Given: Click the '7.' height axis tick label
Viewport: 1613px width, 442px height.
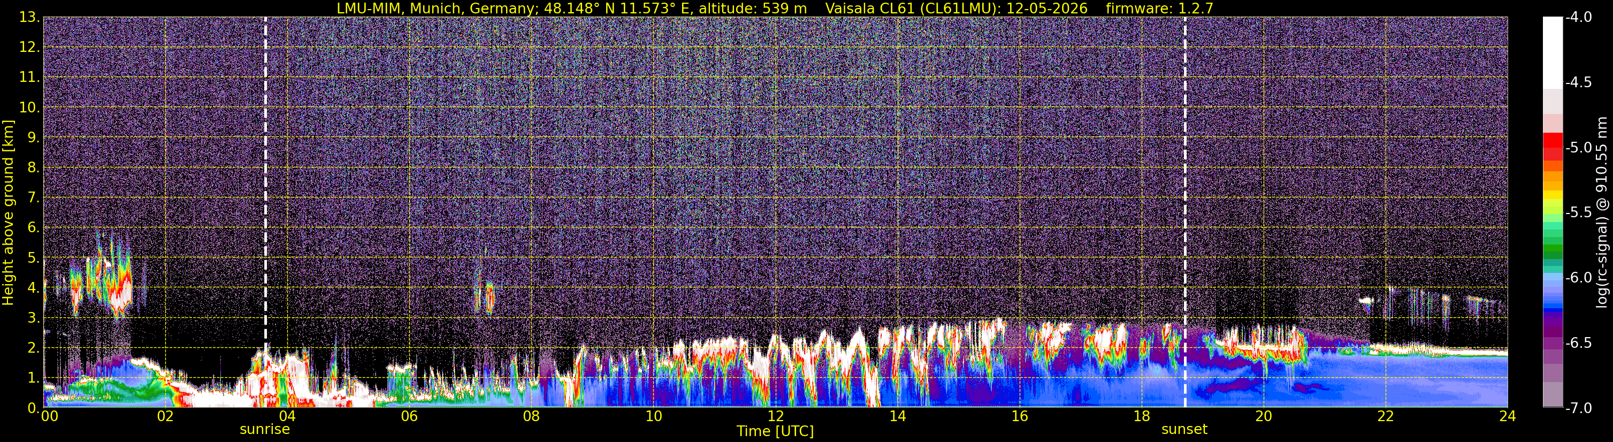Looking at the screenshot, I should point(34,198).
